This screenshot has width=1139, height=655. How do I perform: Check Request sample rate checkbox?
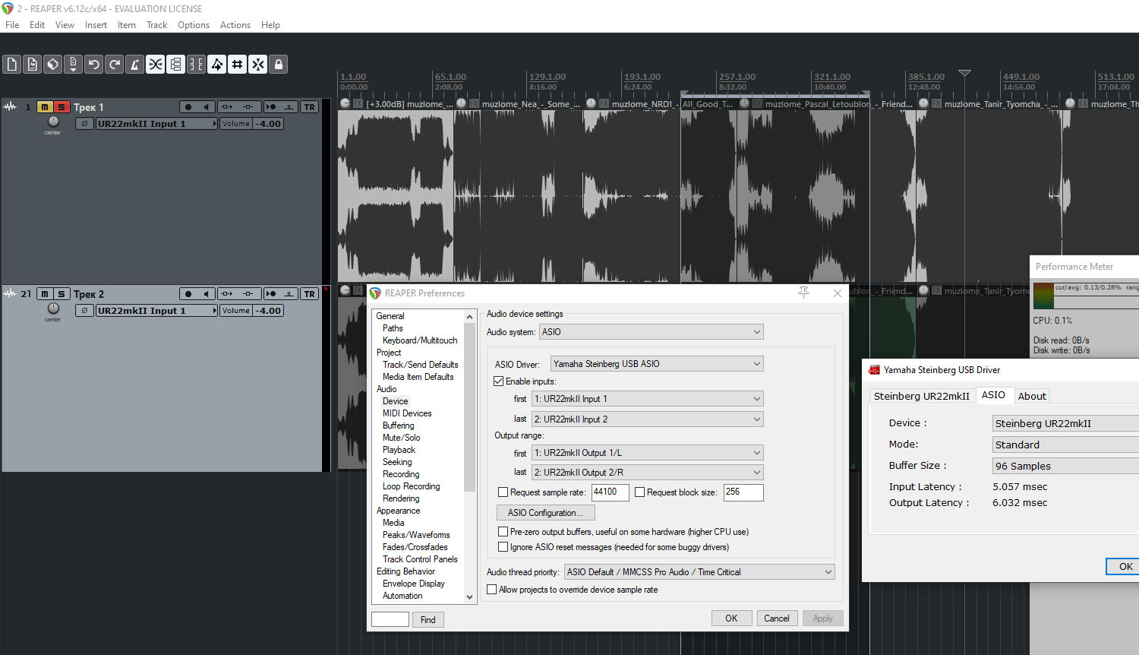click(503, 492)
